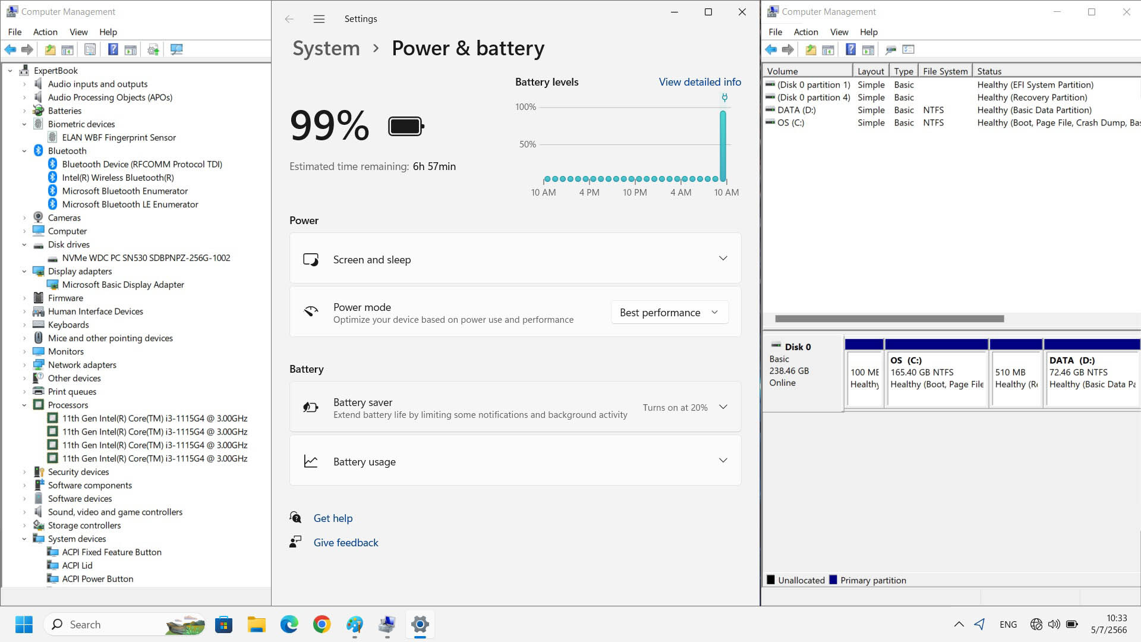Open Action menu in Disk Management window
The image size is (1141, 642).
pos(806,32)
